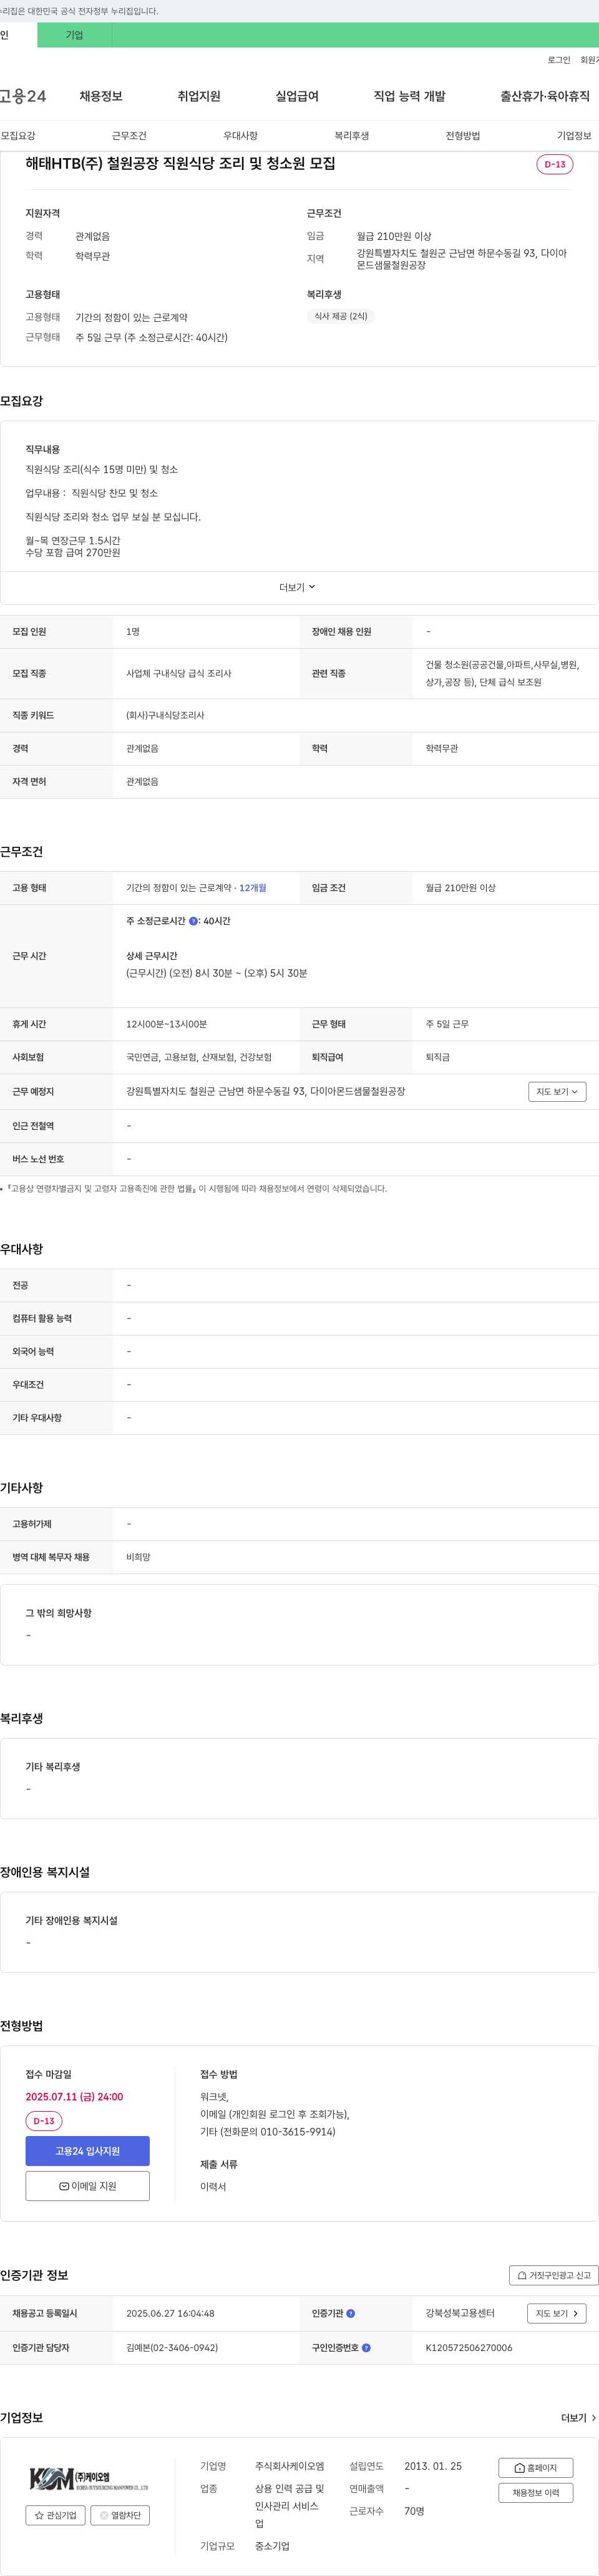
Task: Click the siren icon on 거짓구인광고 신고
Action: coord(522,2275)
